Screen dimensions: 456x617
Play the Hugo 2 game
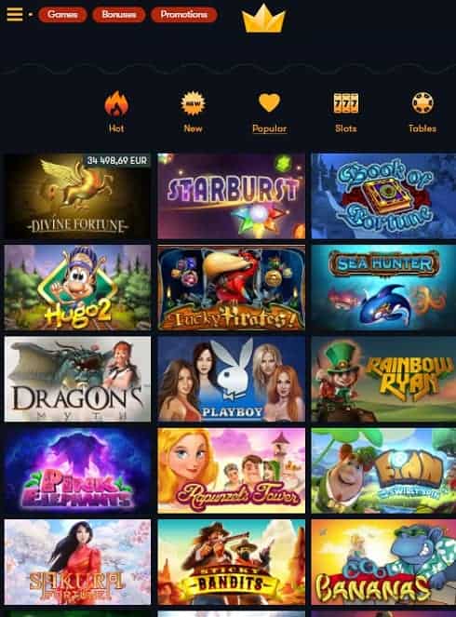pyautogui.click(x=77, y=288)
